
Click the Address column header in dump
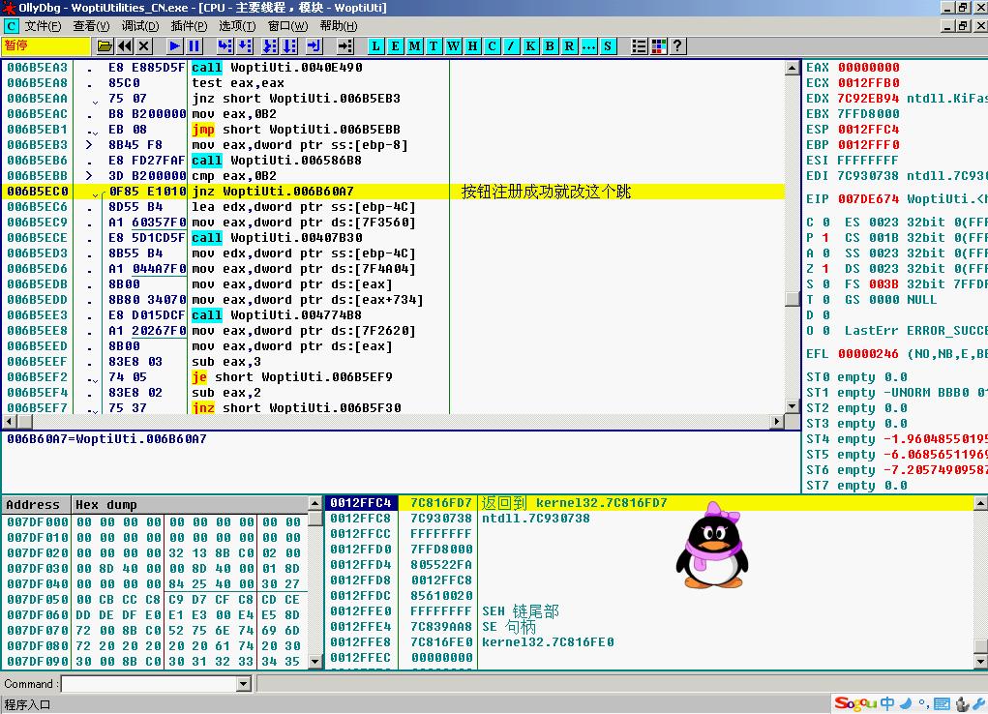tap(36, 505)
